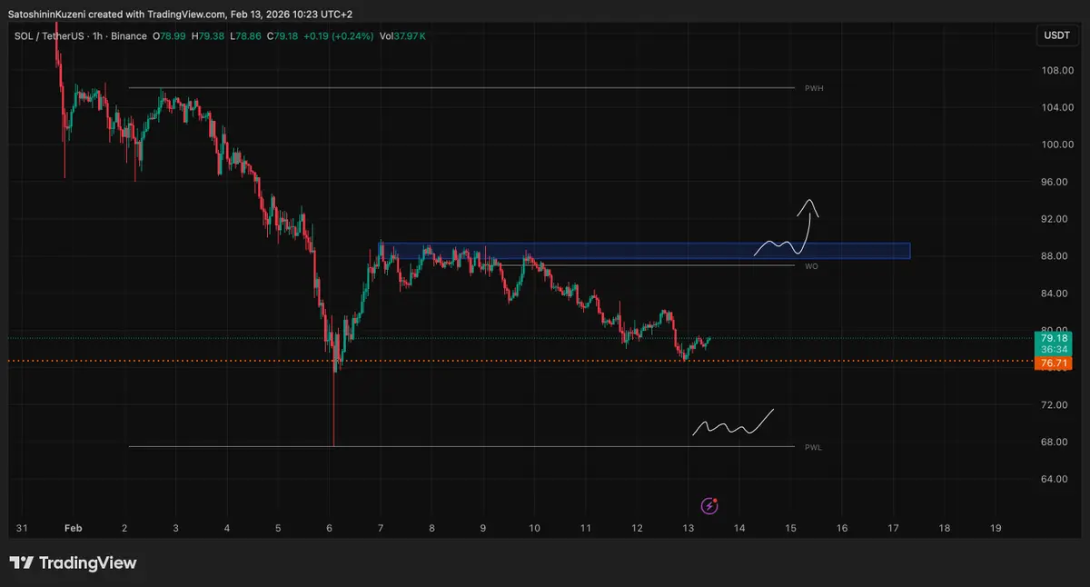The image size is (1090, 587).
Task: Click the Feb label on time axis
Action: [x=74, y=528]
